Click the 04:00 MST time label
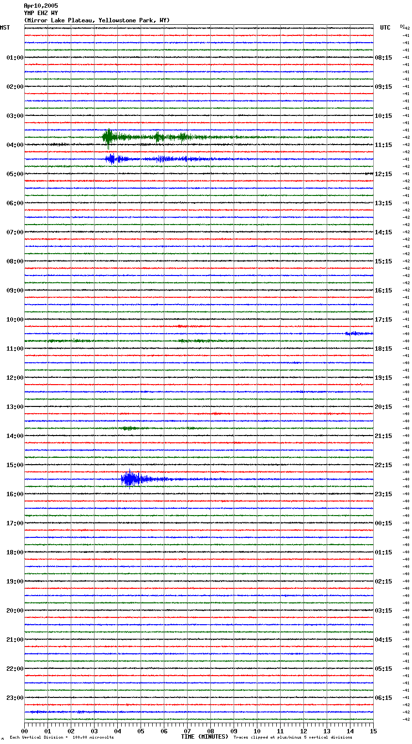Image resolution: width=412 pixels, height=744 pixels. coord(15,145)
